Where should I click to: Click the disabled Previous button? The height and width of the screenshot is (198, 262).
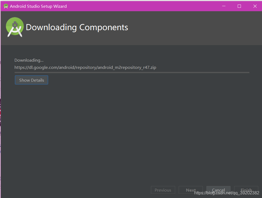[163, 190]
